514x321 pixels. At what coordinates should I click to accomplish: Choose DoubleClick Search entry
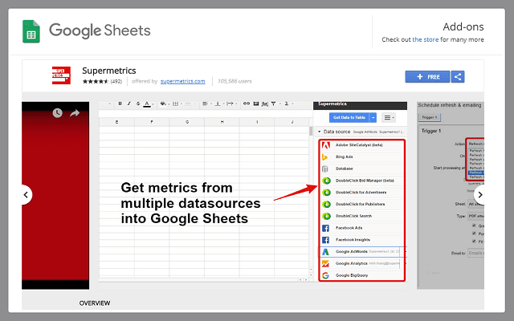[362, 216]
